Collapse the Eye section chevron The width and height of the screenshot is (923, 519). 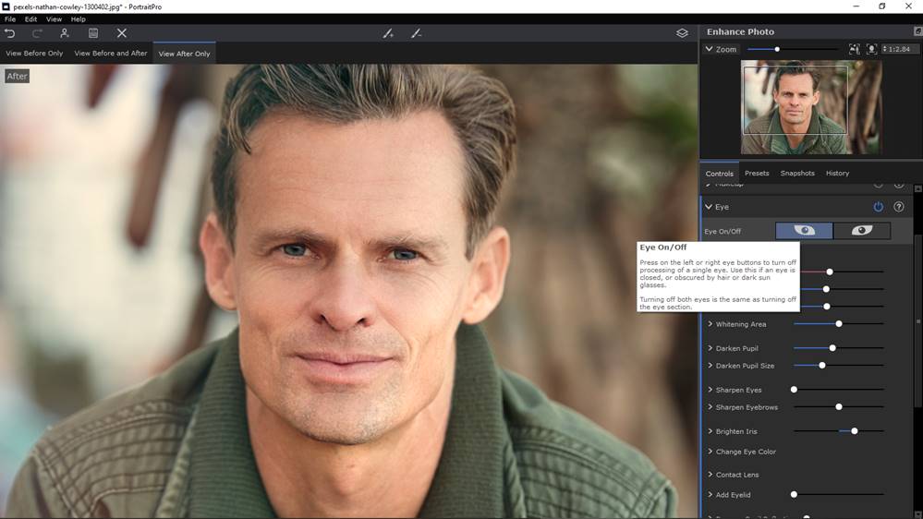tap(709, 207)
